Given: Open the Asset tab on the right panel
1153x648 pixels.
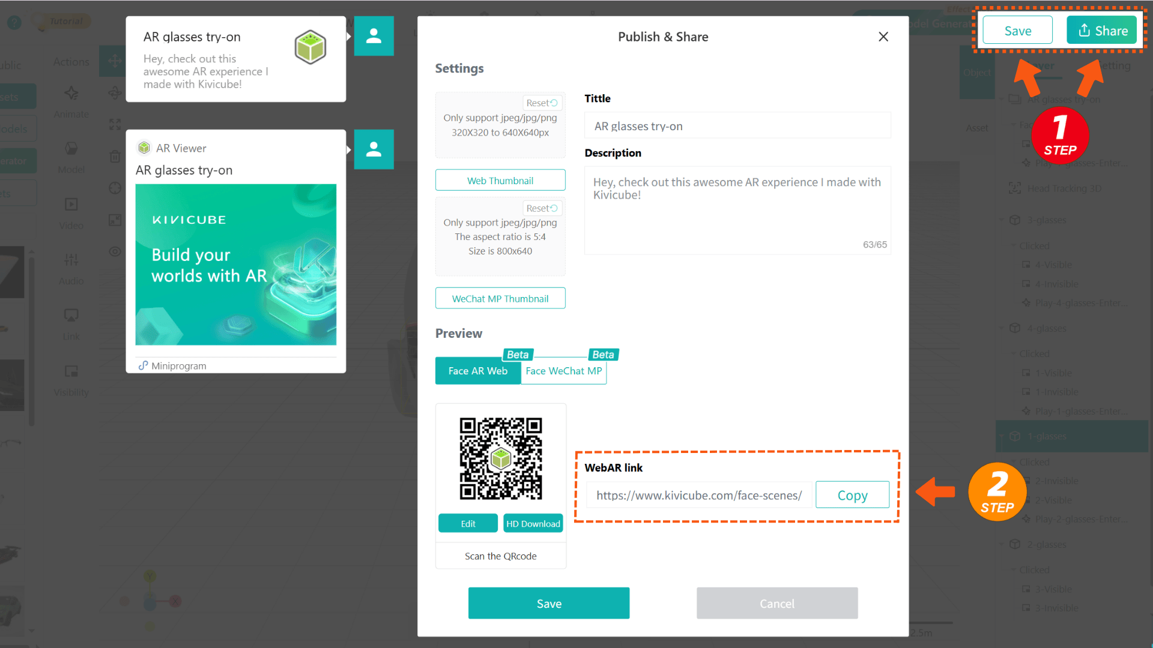Looking at the screenshot, I should tap(977, 127).
